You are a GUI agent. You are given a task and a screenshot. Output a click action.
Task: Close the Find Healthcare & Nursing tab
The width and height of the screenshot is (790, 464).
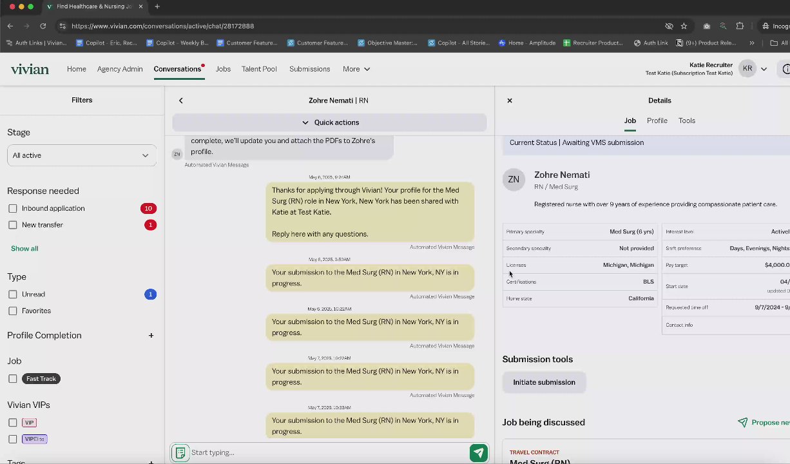click(x=141, y=6)
